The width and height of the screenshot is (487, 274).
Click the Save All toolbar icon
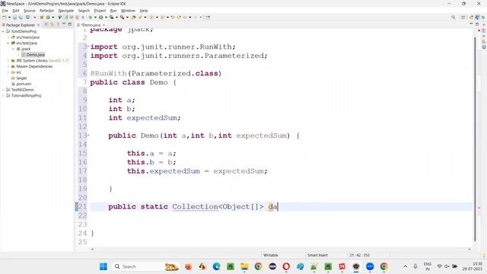(21, 18)
